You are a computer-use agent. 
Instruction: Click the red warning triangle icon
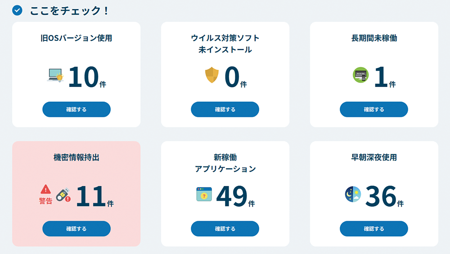click(45, 189)
